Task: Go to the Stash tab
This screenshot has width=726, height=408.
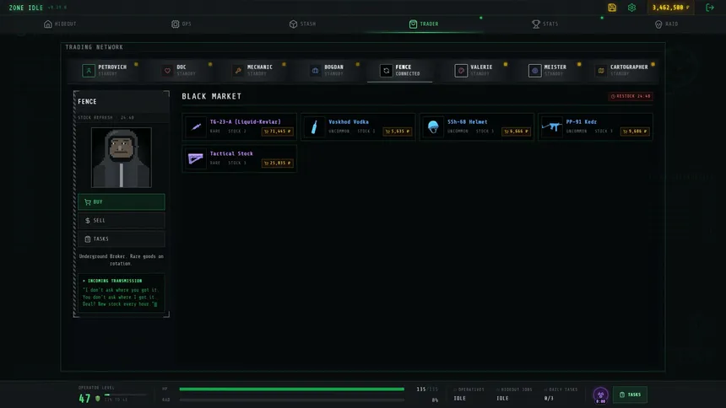Action: point(303,24)
